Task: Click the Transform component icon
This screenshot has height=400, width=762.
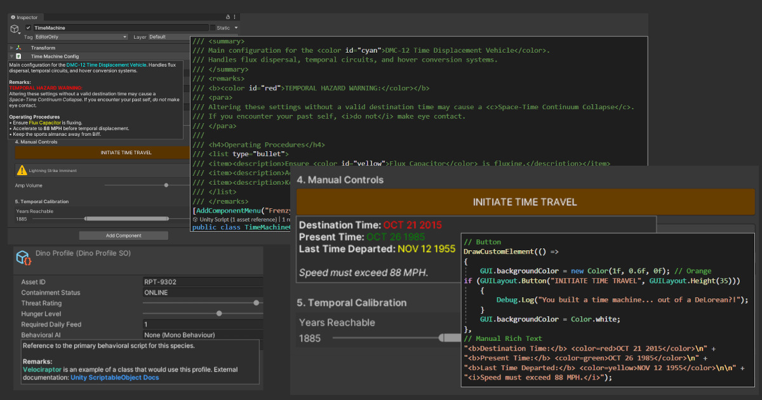Action: [x=18, y=48]
